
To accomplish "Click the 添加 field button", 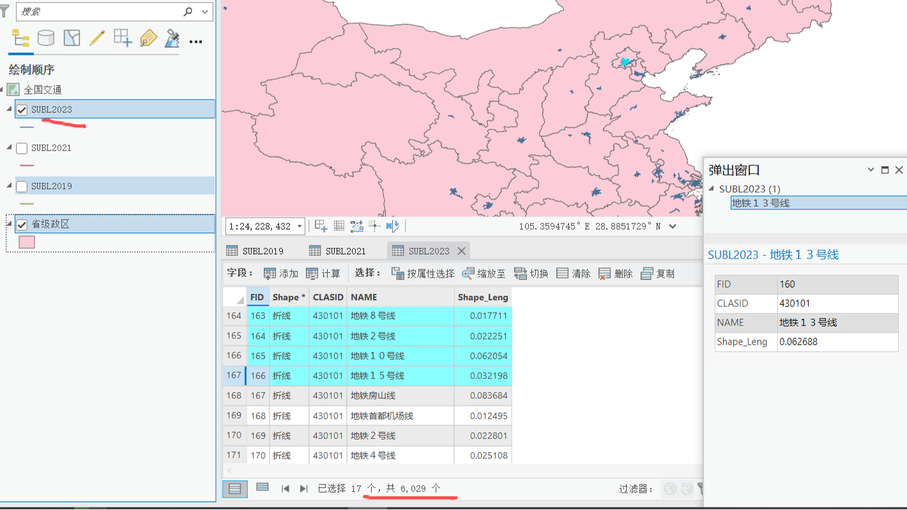I will pos(281,273).
